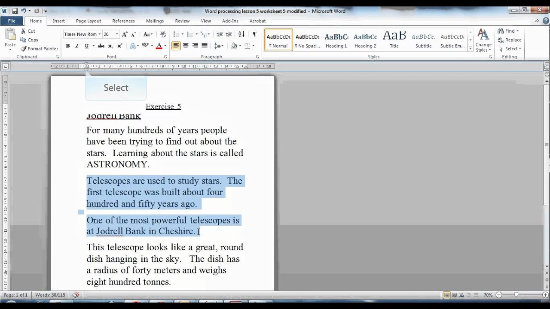Open the font size dropdown
Viewport: 550px width, 309px height.
pyautogui.click(x=117, y=34)
